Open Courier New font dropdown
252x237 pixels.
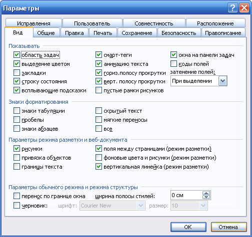140,206
